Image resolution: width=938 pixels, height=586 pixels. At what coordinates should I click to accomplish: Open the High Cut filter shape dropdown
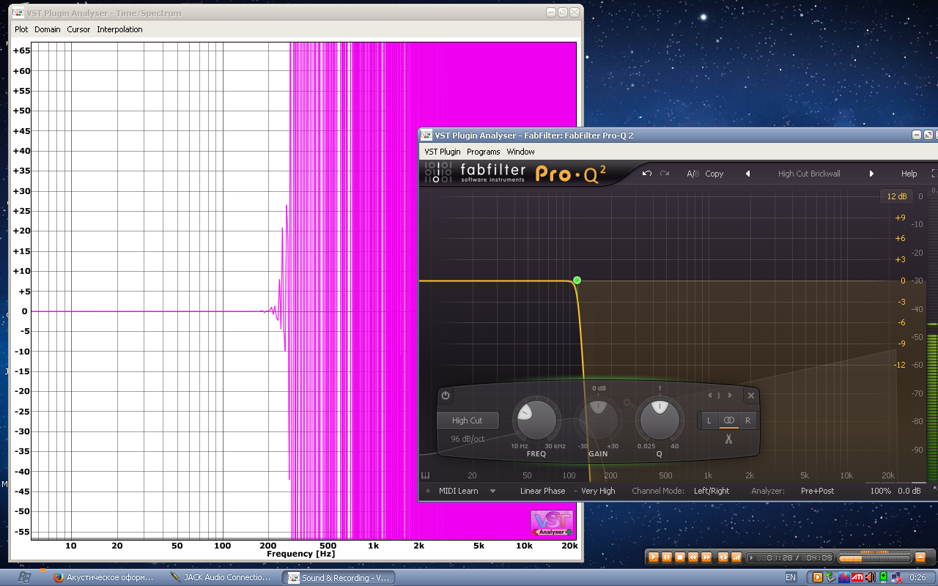468,420
